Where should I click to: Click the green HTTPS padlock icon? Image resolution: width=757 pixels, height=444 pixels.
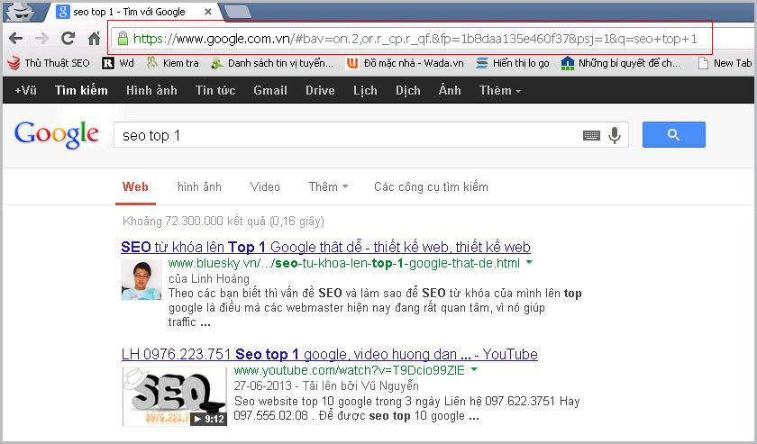[x=123, y=39]
